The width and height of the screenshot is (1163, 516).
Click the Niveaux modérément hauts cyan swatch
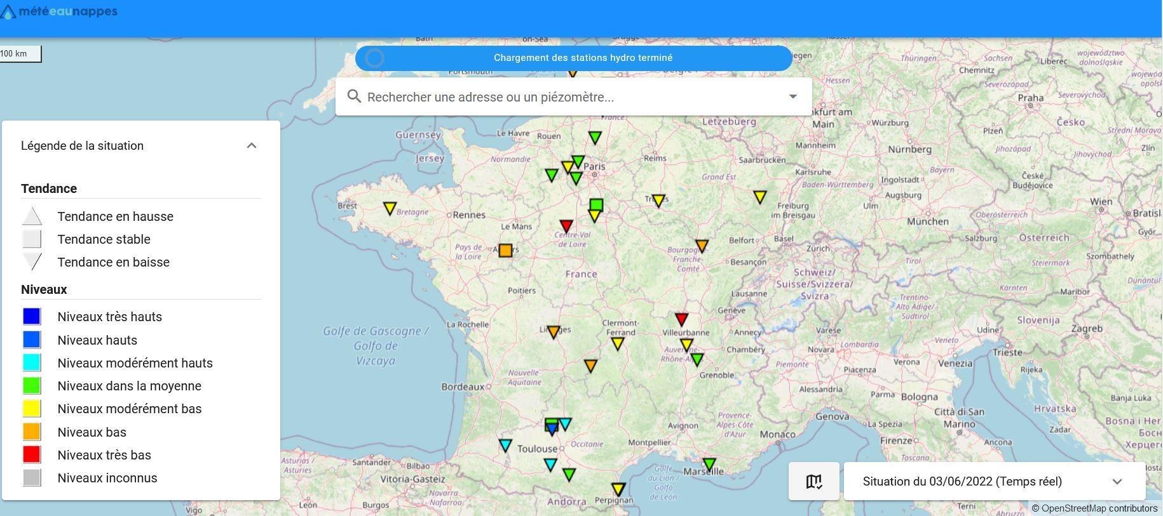32,362
